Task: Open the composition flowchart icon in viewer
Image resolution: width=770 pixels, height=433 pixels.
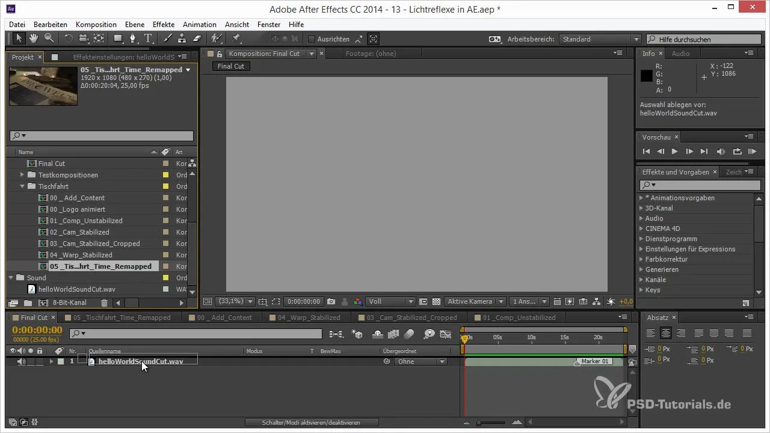Action: click(x=596, y=301)
